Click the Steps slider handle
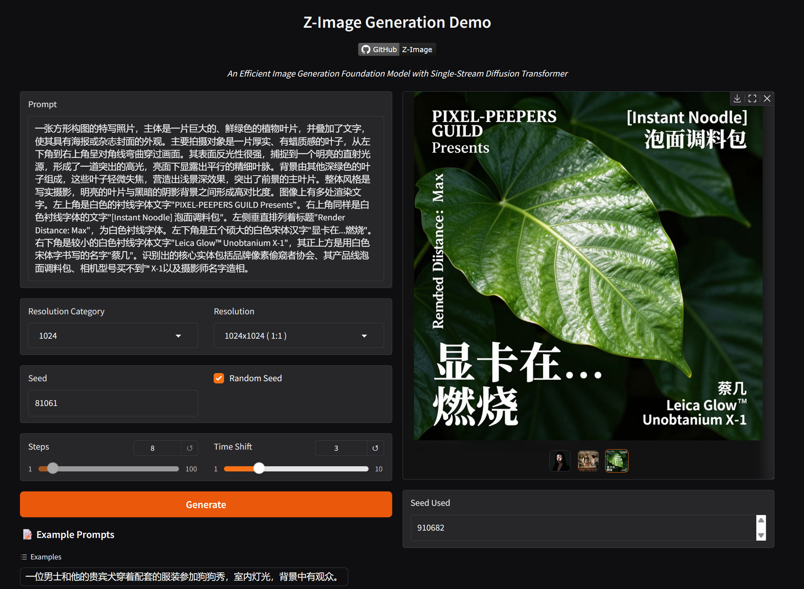The height and width of the screenshot is (589, 804). click(x=53, y=468)
